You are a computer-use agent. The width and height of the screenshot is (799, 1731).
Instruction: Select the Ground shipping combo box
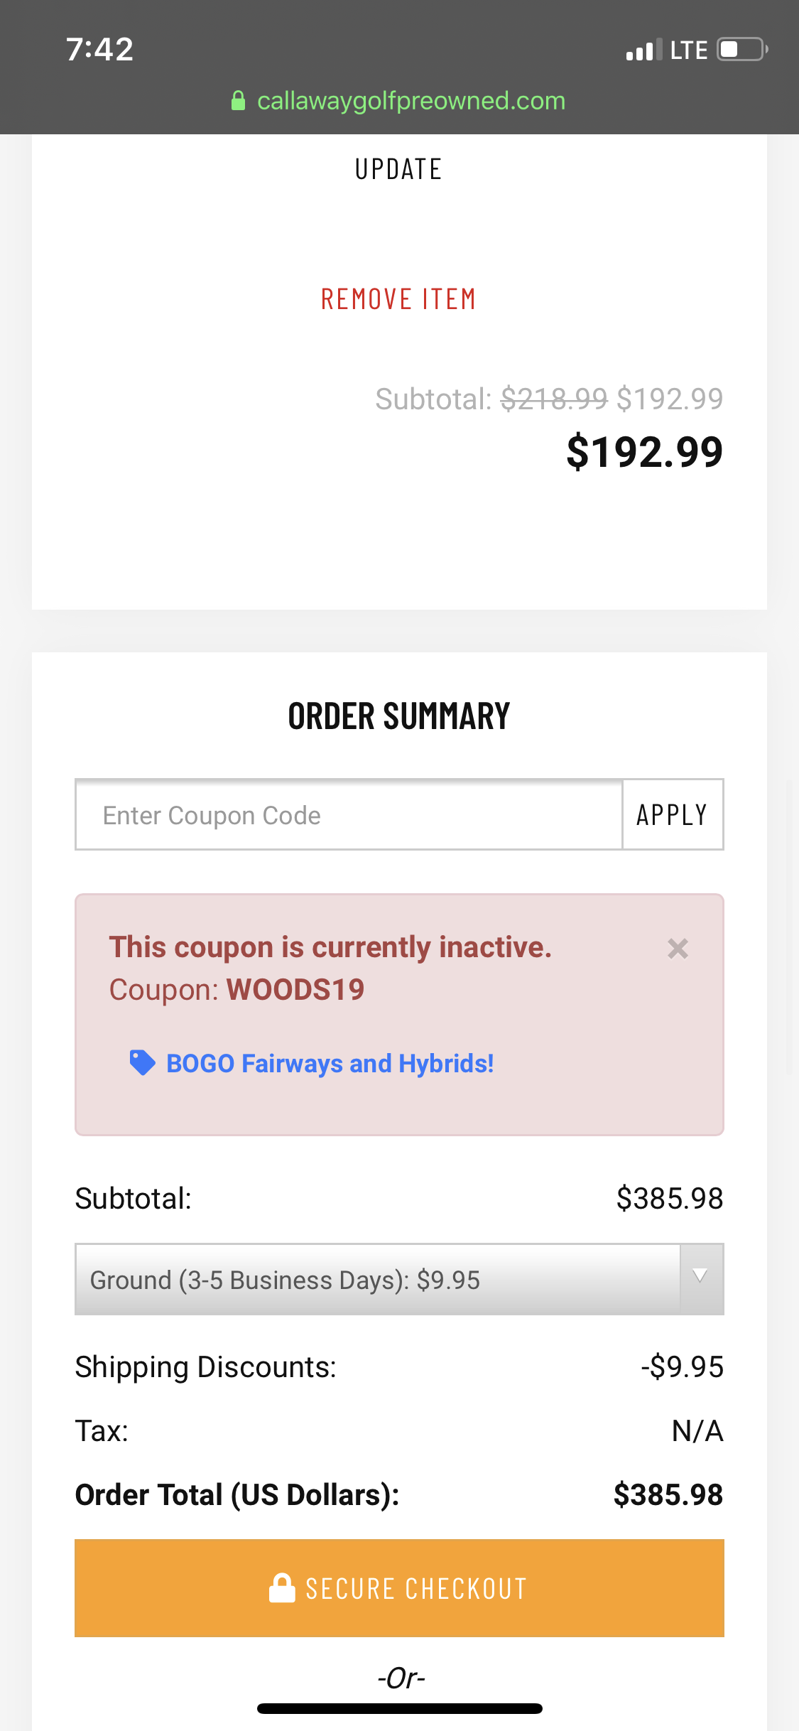tap(376, 1279)
